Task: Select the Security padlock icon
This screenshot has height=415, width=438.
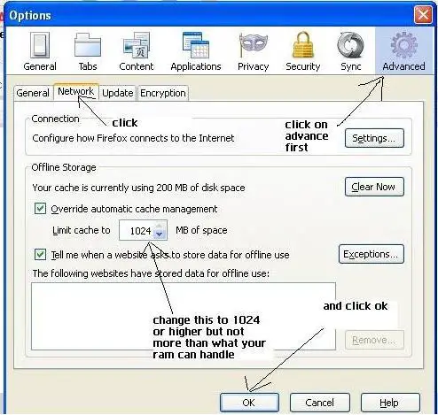Action: [302, 45]
